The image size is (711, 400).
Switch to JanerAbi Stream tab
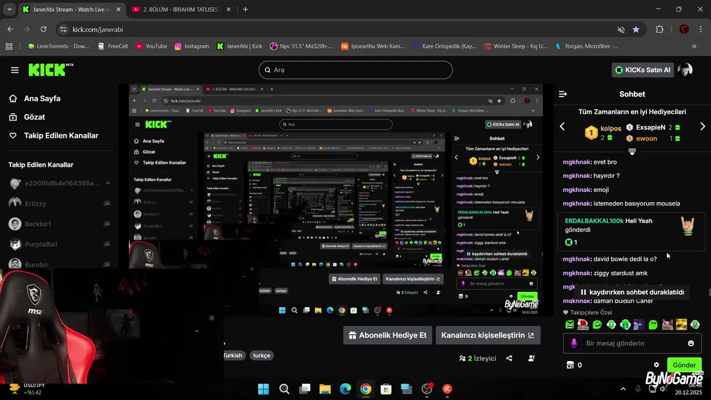72,9
